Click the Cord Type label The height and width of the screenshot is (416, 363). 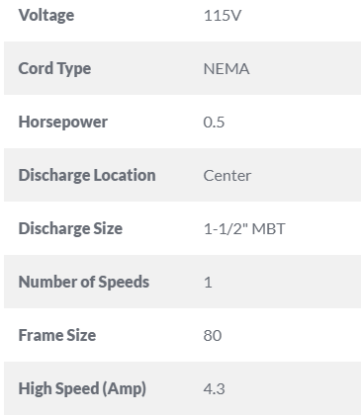[x=54, y=69]
